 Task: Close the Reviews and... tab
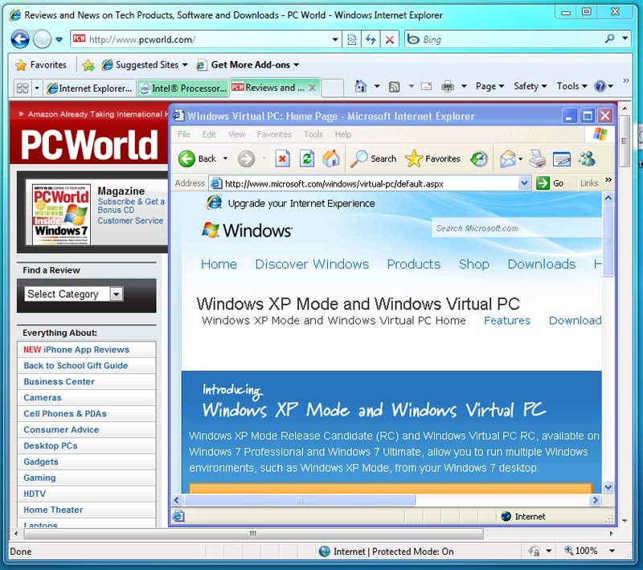[312, 88]
